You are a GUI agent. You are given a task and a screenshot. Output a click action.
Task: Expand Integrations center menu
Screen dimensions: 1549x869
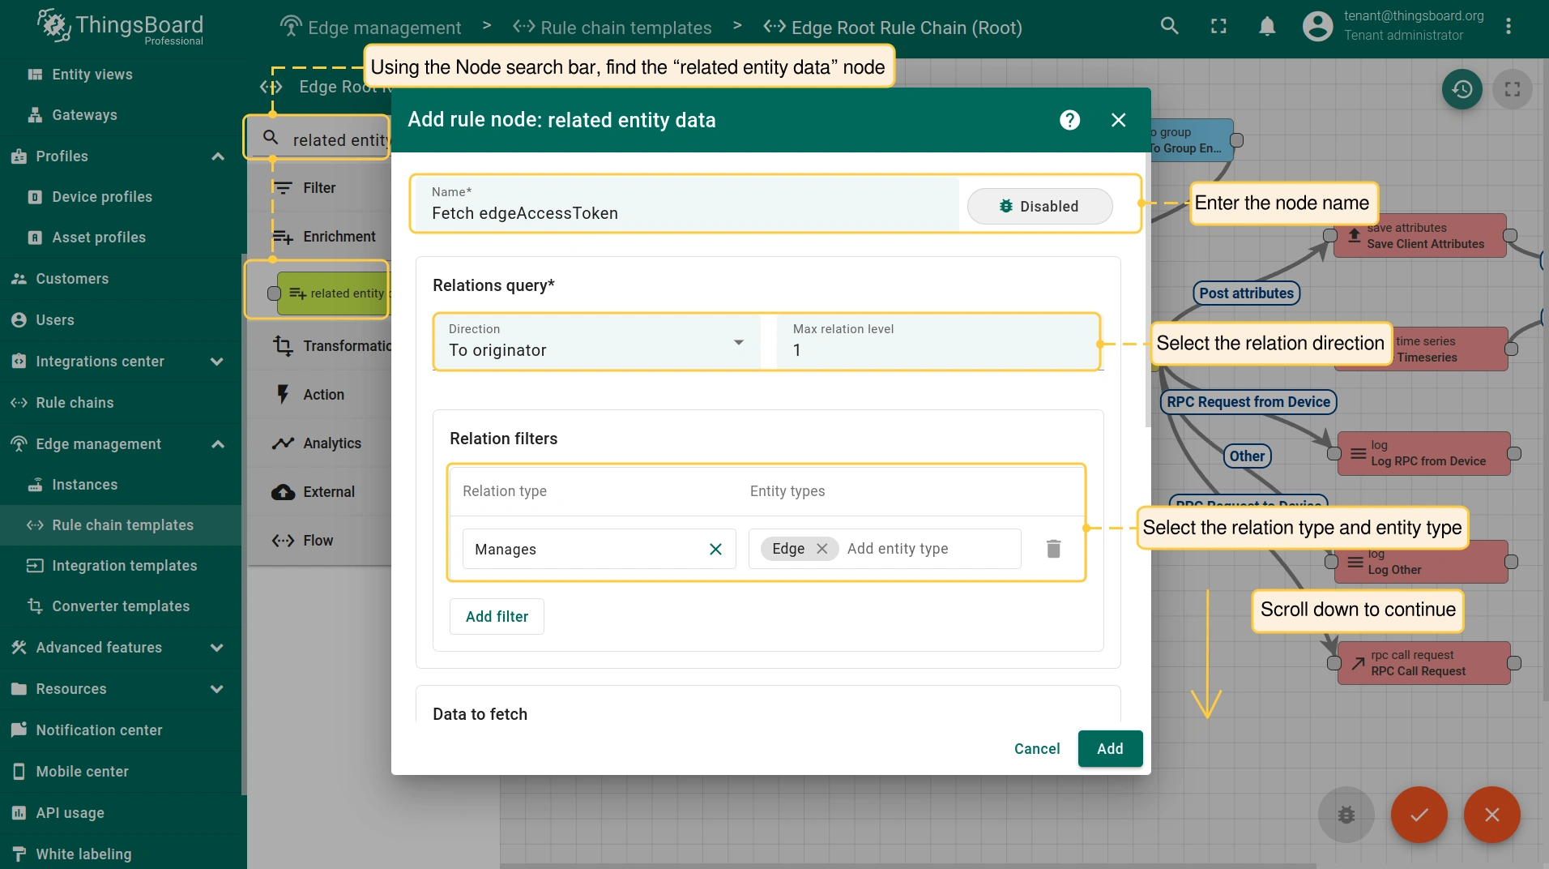pos(217,362)
